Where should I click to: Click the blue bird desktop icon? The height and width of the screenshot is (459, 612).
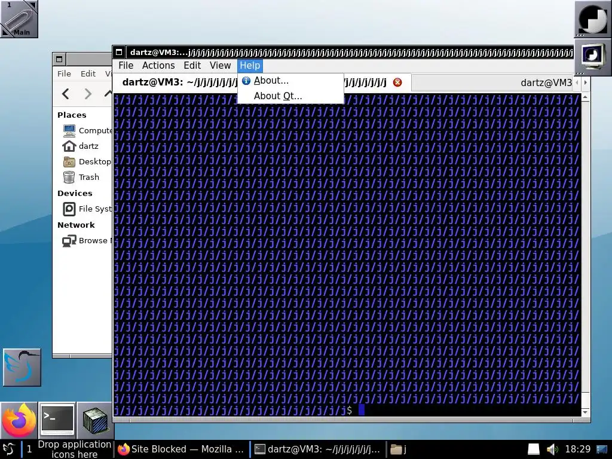tap(22, 368)
